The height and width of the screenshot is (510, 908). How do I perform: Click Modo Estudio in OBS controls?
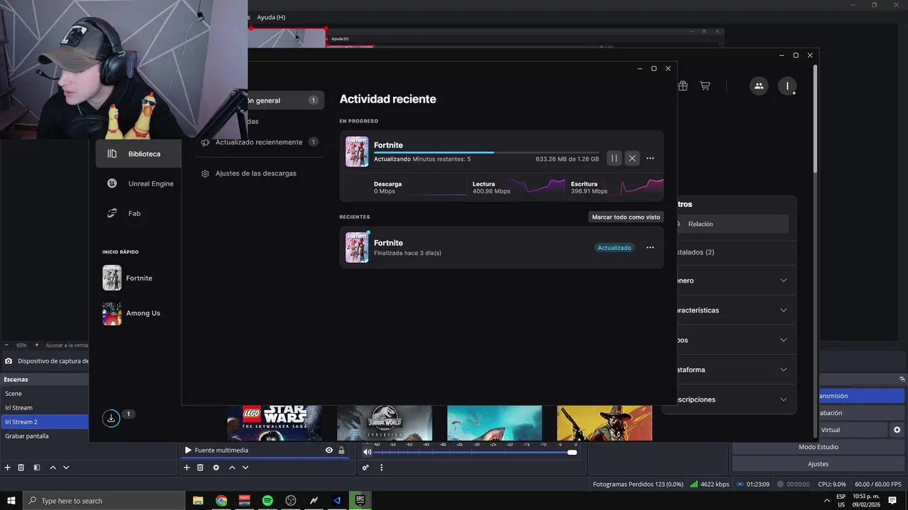(818, 447)
